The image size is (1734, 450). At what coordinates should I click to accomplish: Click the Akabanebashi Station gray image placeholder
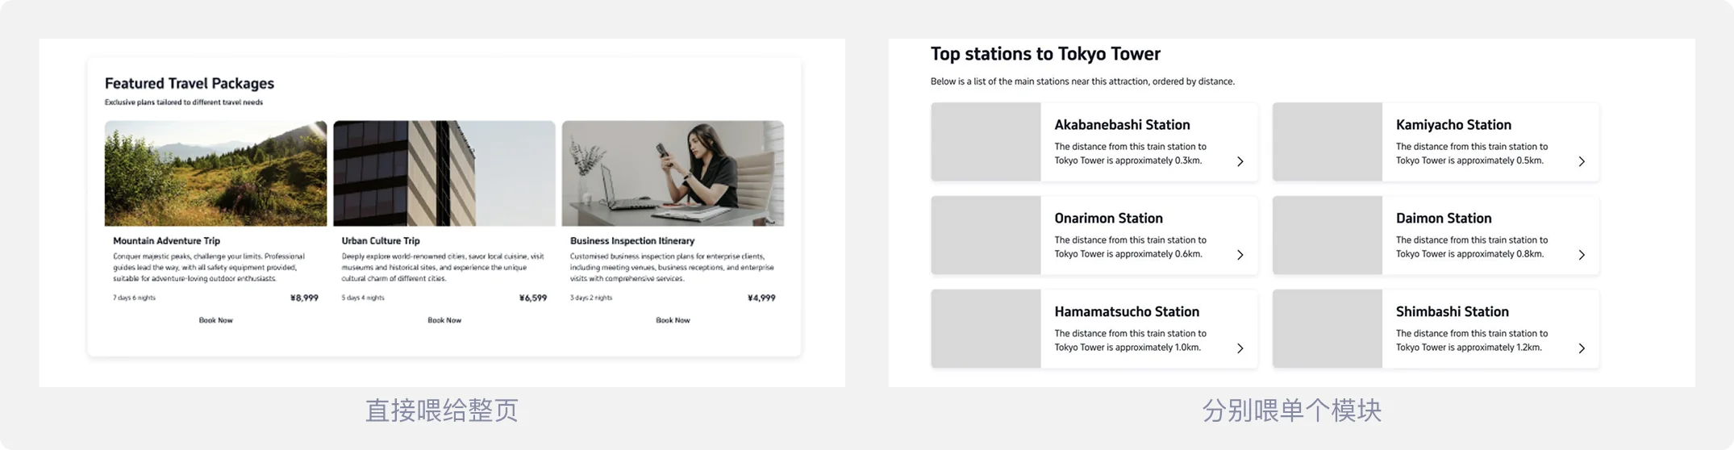tap(986, 142)
